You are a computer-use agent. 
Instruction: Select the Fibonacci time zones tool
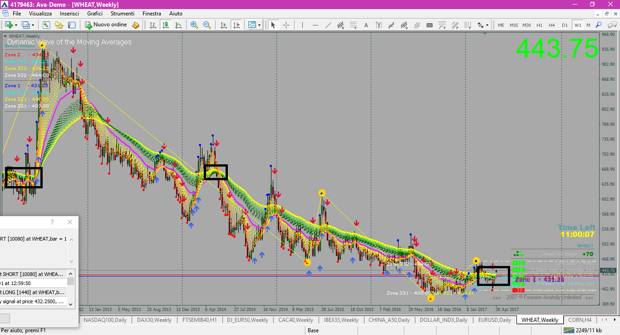pos(467,25)
